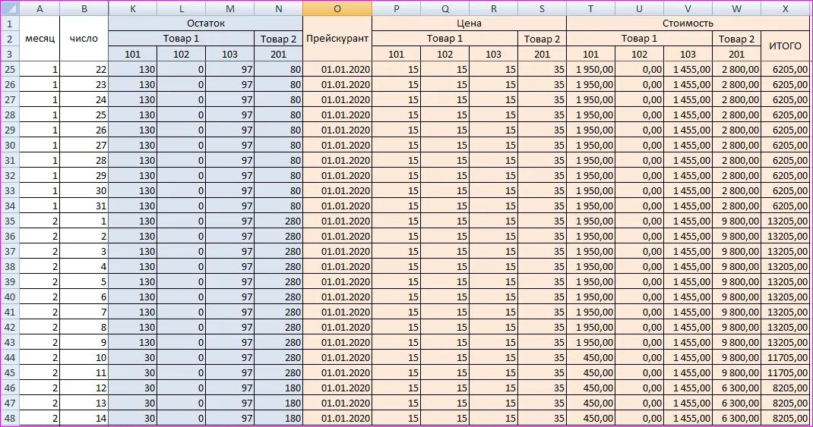
Task: Select column header M
Action: tap(229, 8)
